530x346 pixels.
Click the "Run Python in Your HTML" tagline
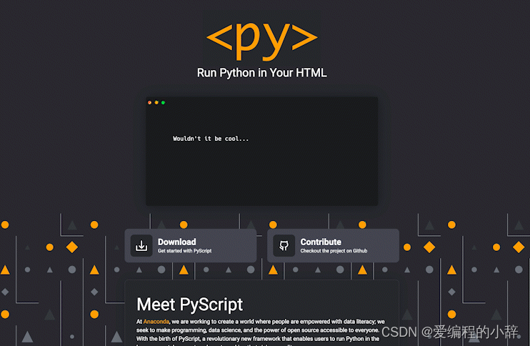[262, 73]
